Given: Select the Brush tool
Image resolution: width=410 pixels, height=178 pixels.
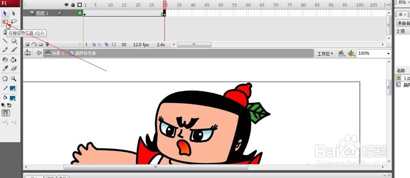Looking at the screenshot, I should click(x=14, y=50).
